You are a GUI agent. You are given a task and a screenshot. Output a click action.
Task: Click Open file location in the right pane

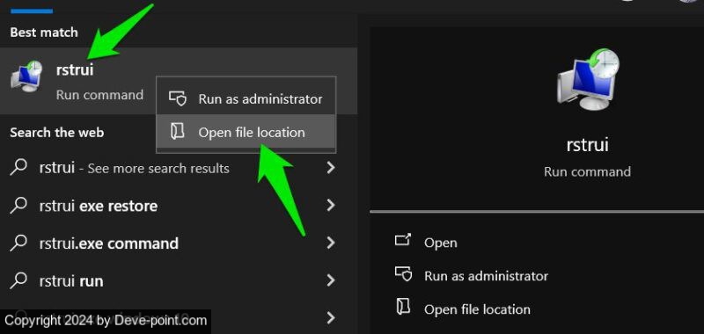click(477, 309)
